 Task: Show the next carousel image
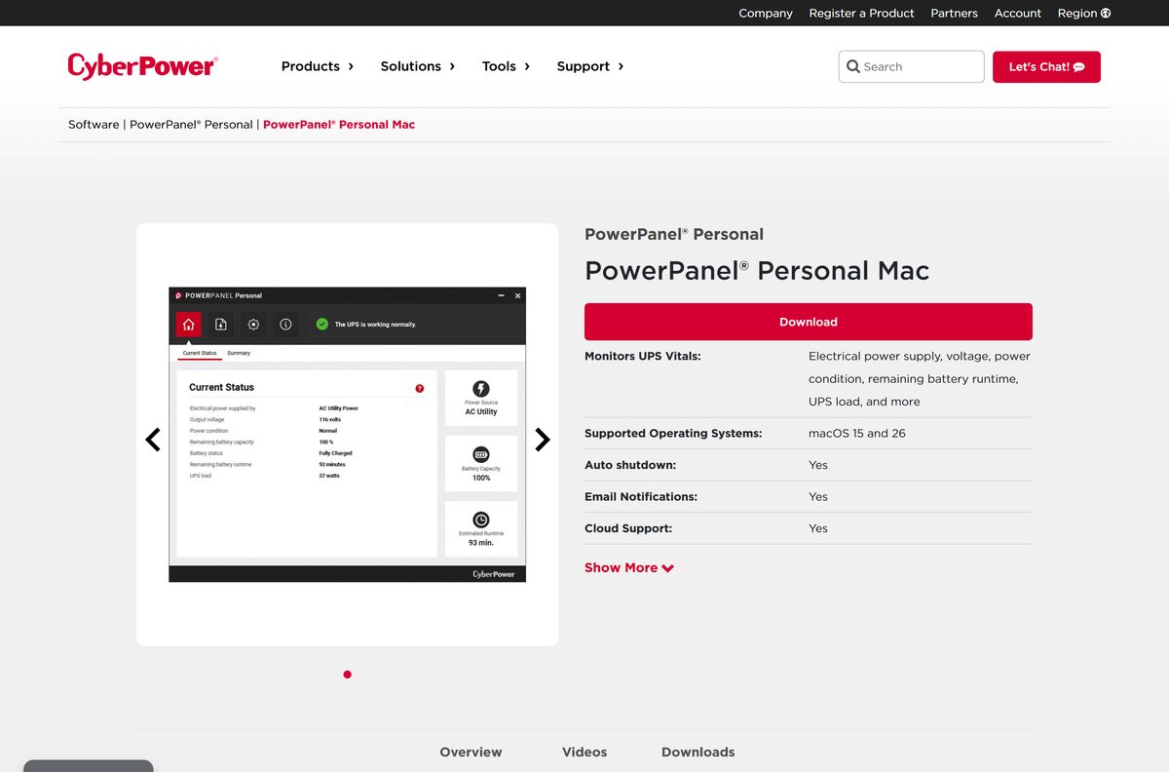pyautogui.click(x=543, y=440)
